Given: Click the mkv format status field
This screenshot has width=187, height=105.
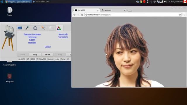Looking at the screenshot, I should click(57, 59).
